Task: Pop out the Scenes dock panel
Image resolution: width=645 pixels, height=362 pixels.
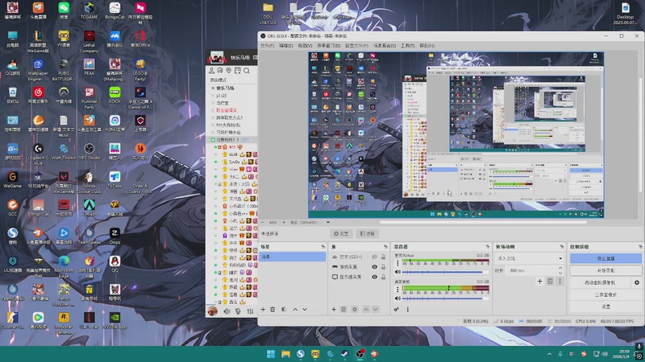Action: click(323, 247)
